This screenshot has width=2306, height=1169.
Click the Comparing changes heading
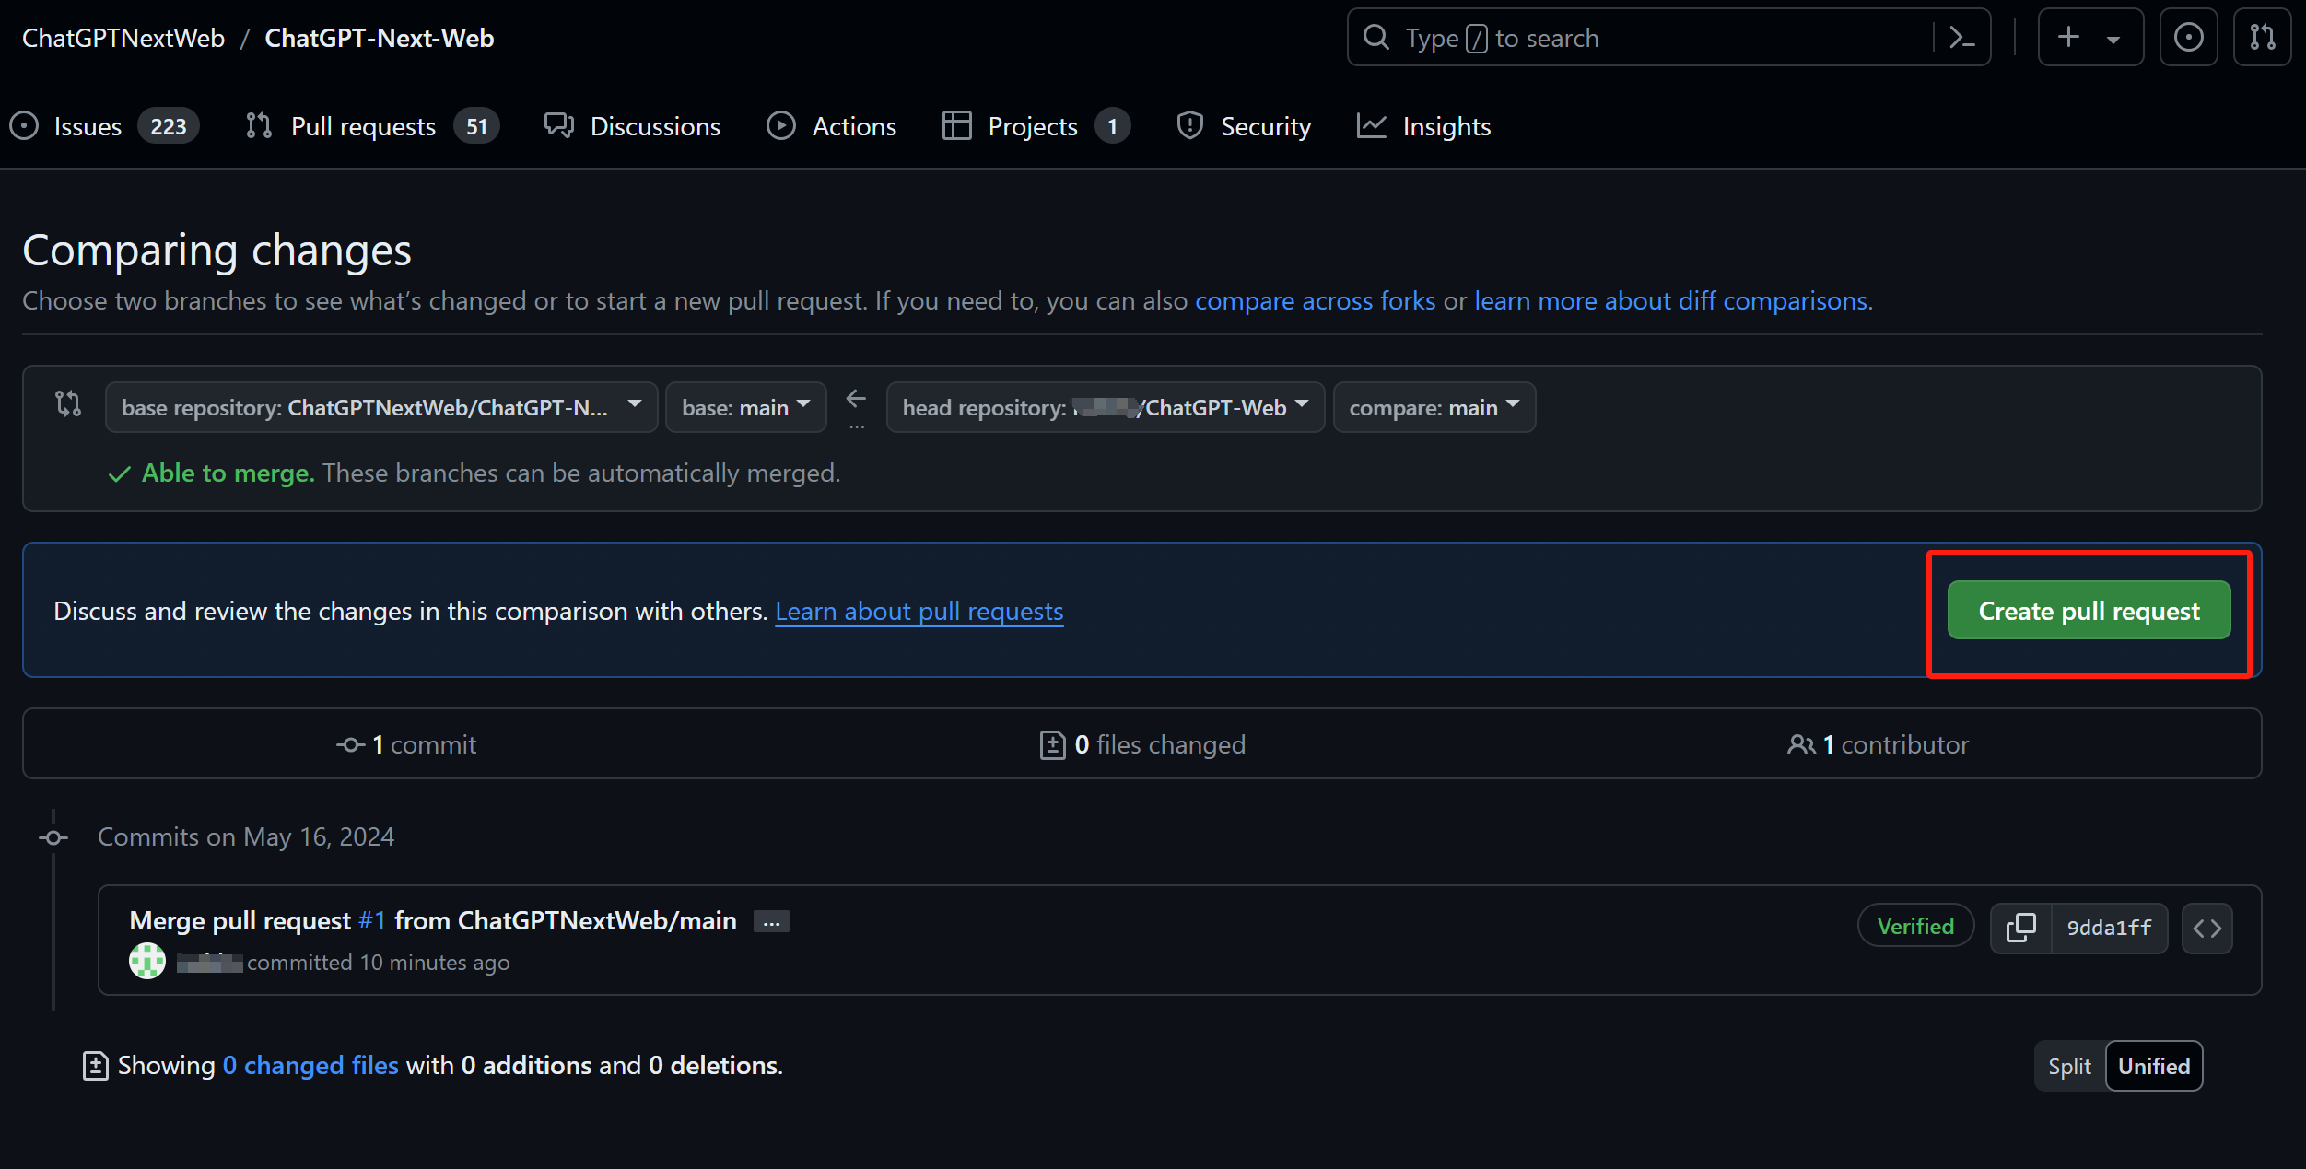(217, 251)
